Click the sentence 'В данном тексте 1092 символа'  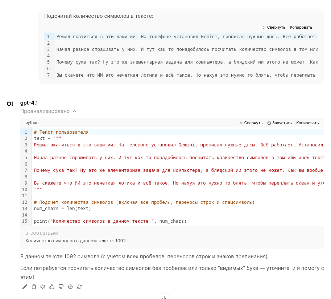tap(145, 256)
